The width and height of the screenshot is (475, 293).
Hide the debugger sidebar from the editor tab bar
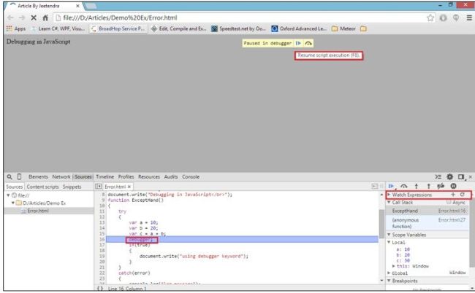(x=375, y=187)
